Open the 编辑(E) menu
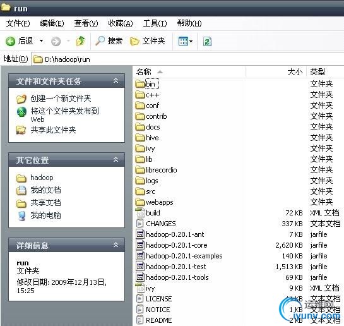This screenshot has width=344, height=326. click(52, 23)
